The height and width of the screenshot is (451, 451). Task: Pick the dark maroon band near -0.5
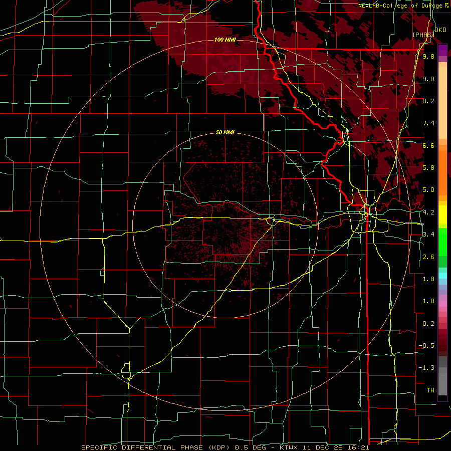(442, 345)
